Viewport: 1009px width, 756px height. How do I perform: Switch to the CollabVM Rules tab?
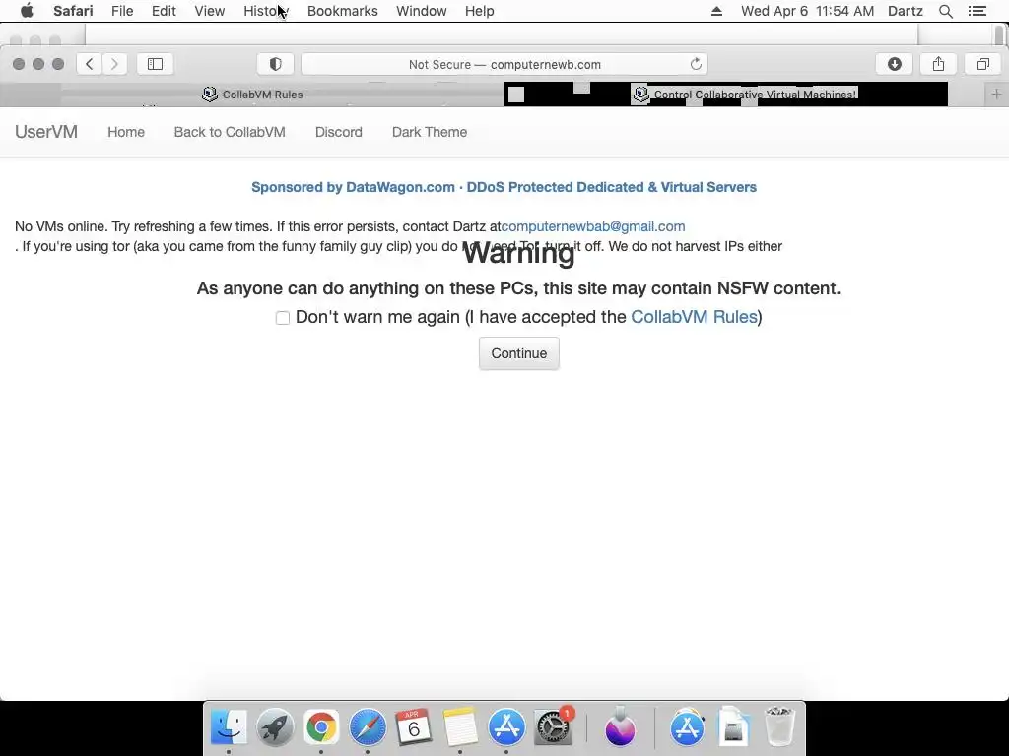(252, 94)
